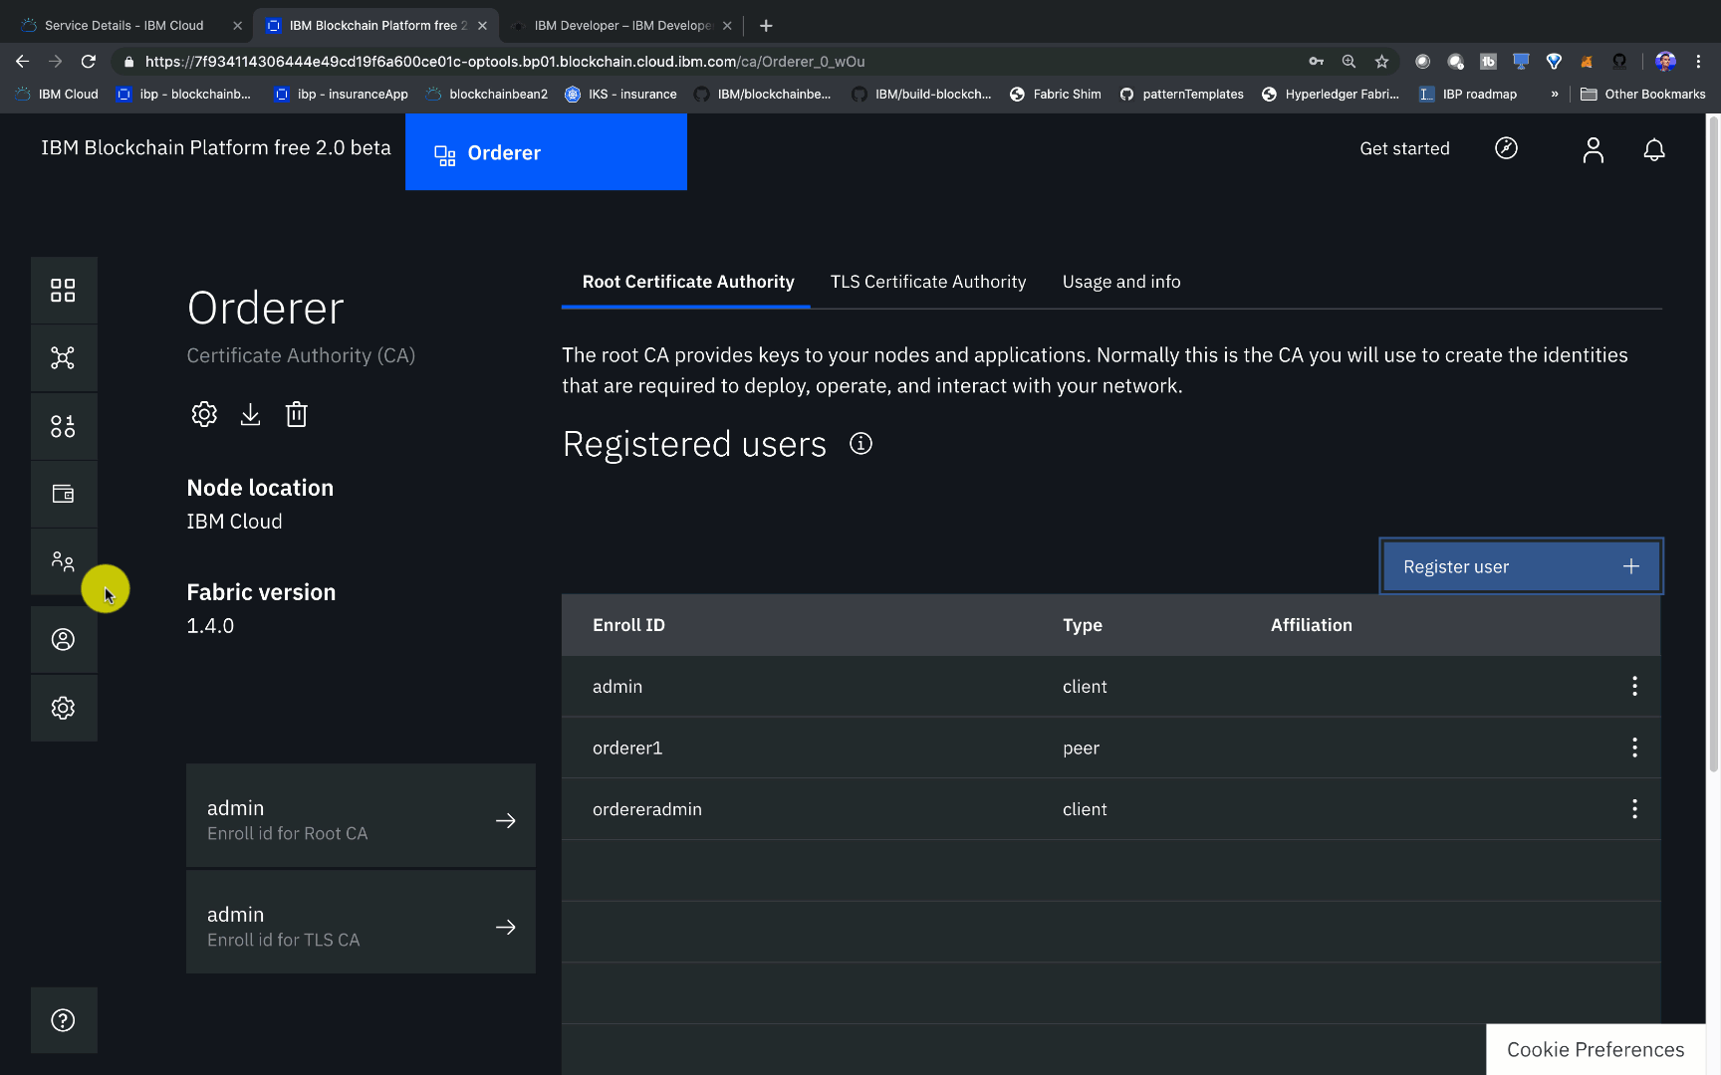The image size is (1721, 1075).
Task: Open the Nodes grid icon in sidebar
Action: 63,291
